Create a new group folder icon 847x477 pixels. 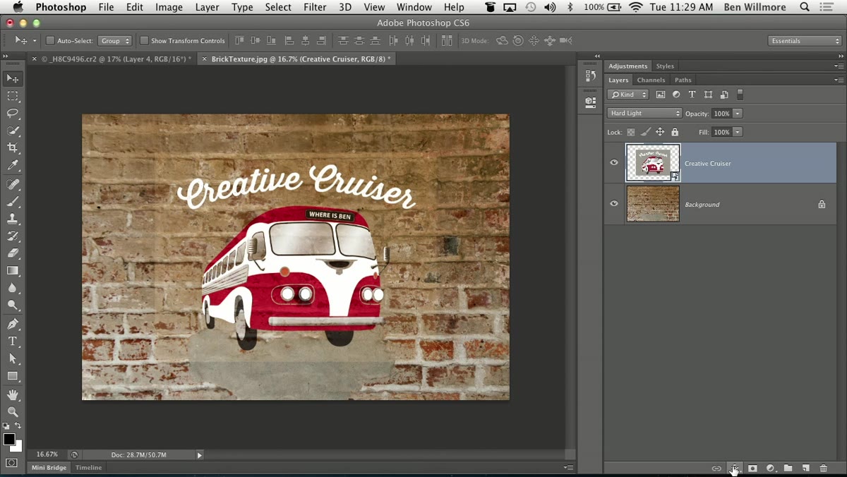click(788, 469)
